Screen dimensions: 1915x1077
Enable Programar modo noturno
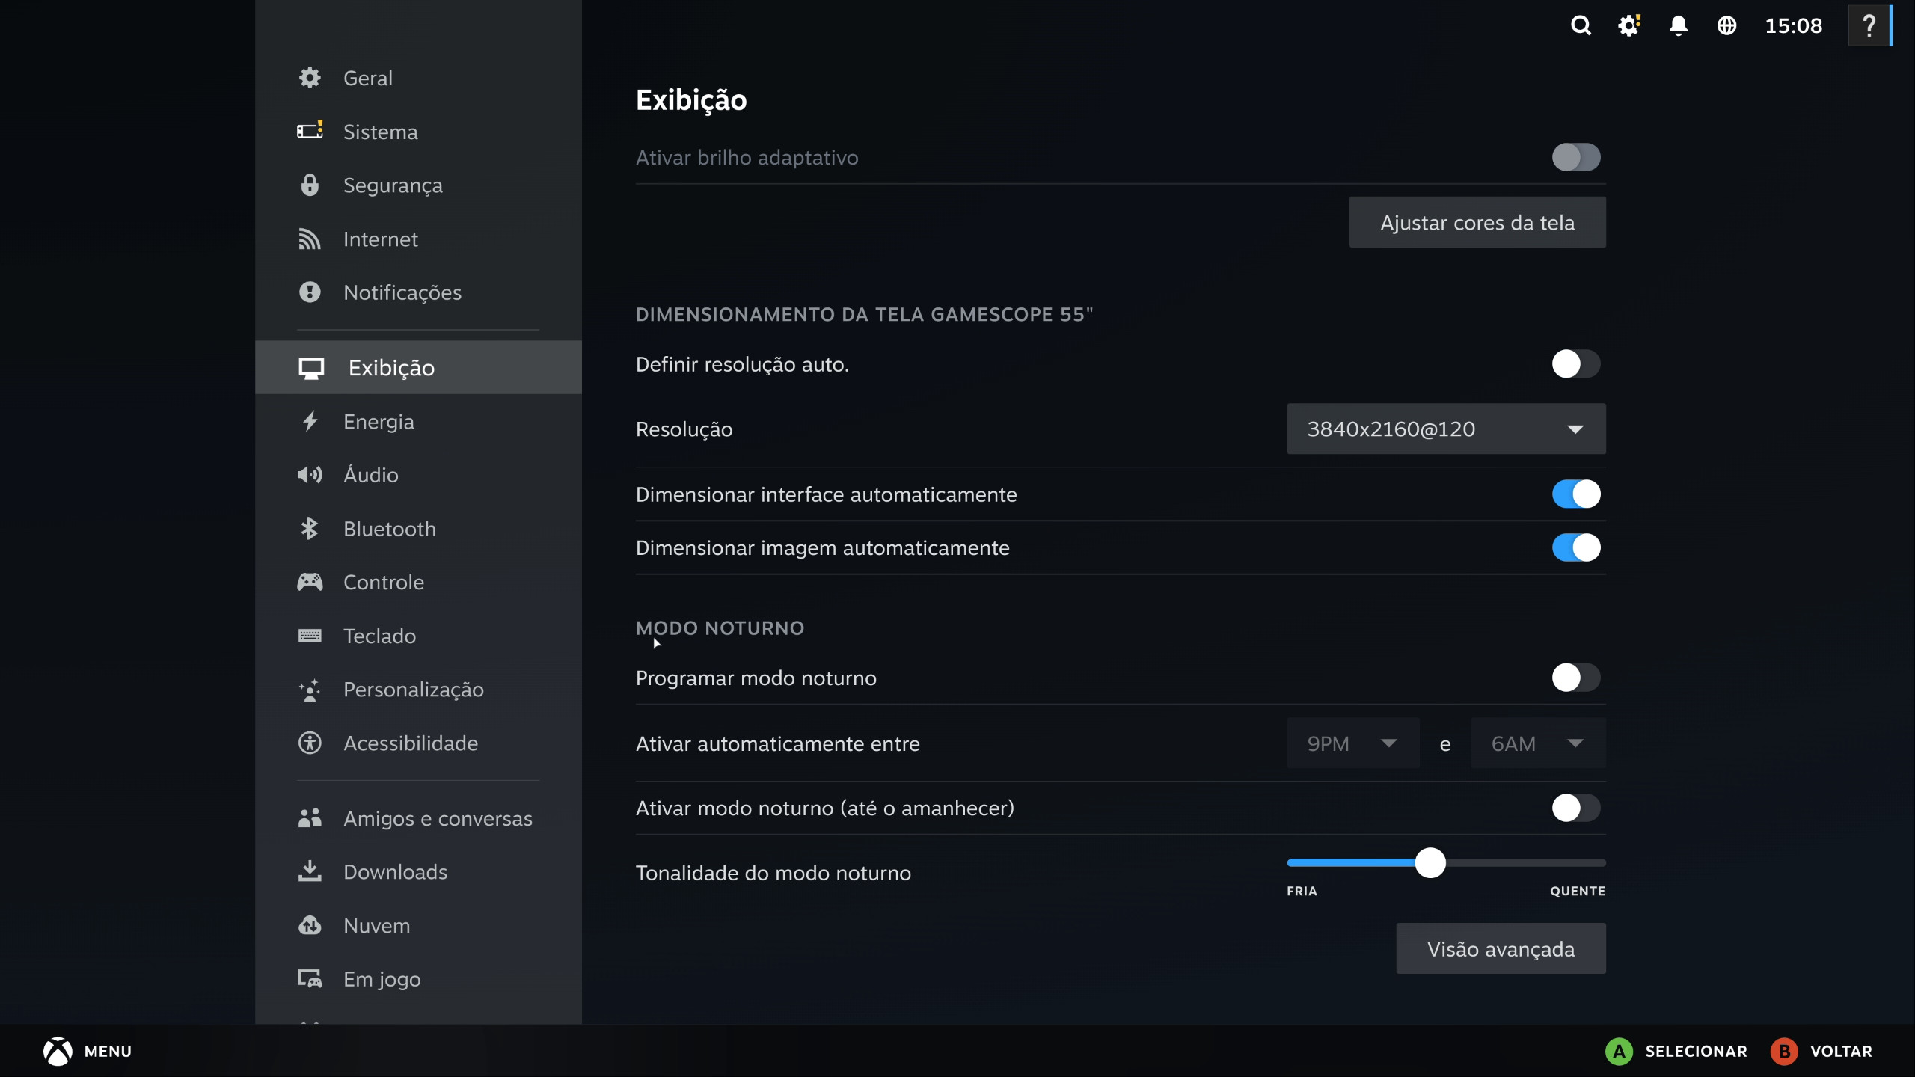point(1576,678)
